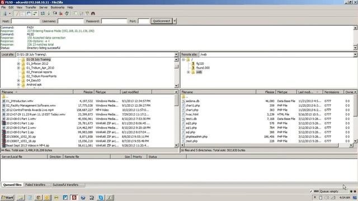Viewport: 358px width, 201px height.
Task: Toggle synchronized browsing
Action: coord(87,13)
